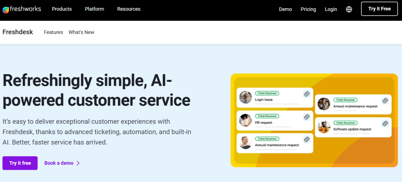Click the Freshdesk product title
Screen dimensions: 402x182
click(x=18, y=32)
